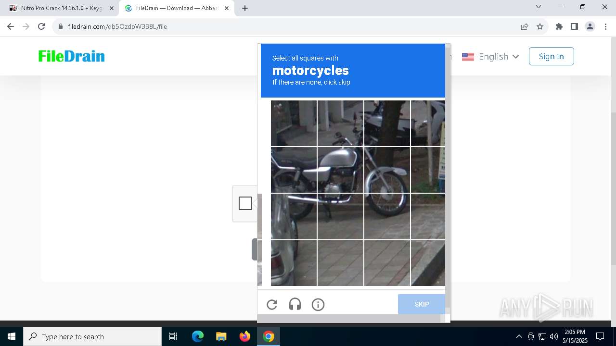Close the Nitro Pro Crack tab
The image size is (616, 346).
(112, 8)
